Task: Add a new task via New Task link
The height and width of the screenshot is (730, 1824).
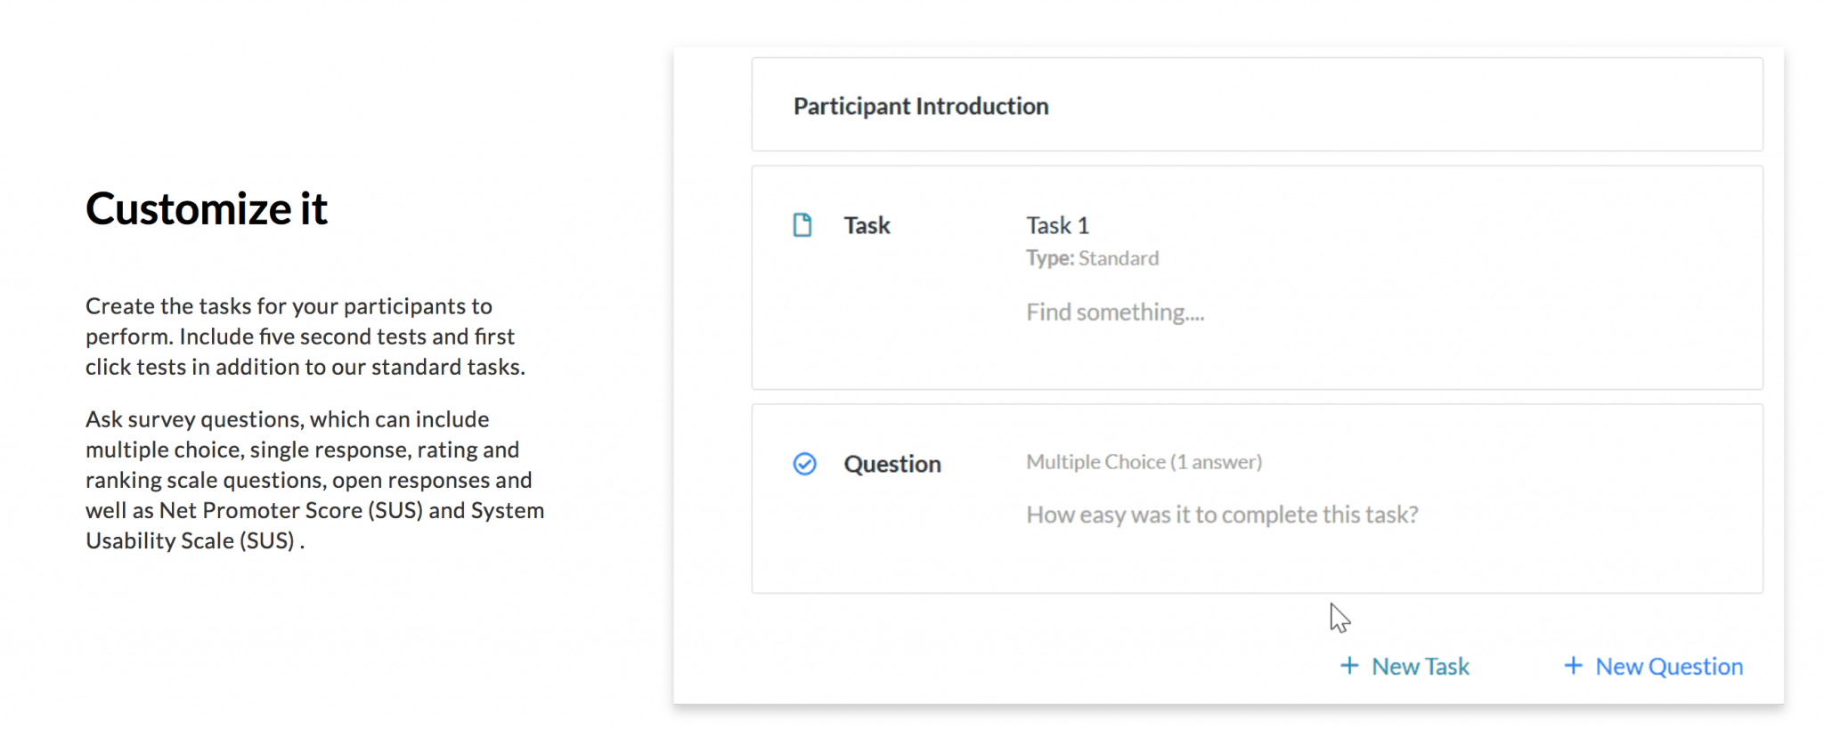Action: click(x=1420, y=666)
